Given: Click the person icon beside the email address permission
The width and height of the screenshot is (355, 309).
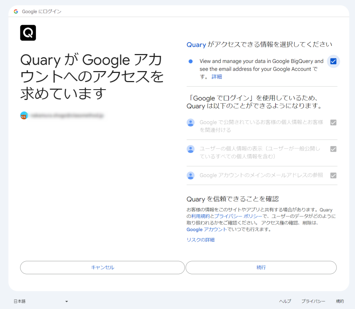Looking at the screenshot, I should tap(190, 175).
